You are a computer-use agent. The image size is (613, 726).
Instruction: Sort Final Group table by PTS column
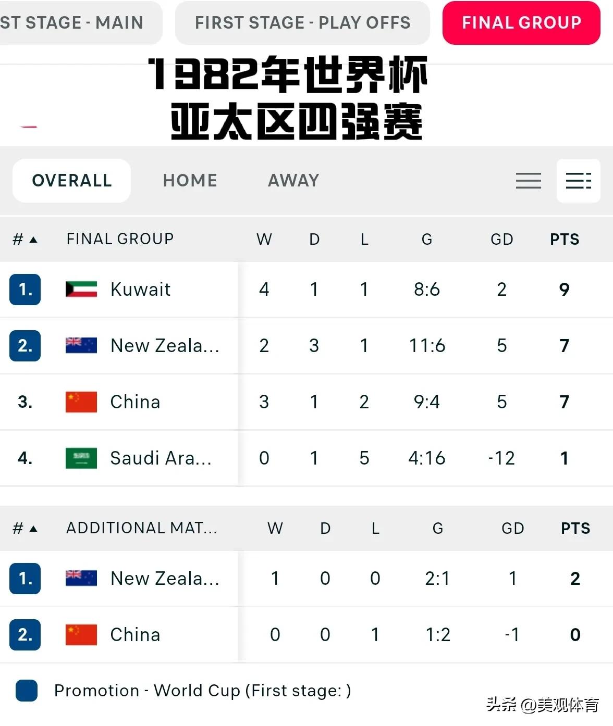565,240
